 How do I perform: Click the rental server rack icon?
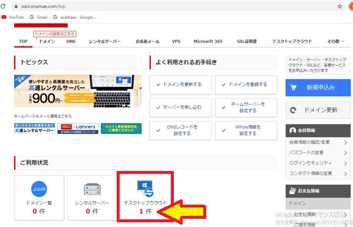92,189
